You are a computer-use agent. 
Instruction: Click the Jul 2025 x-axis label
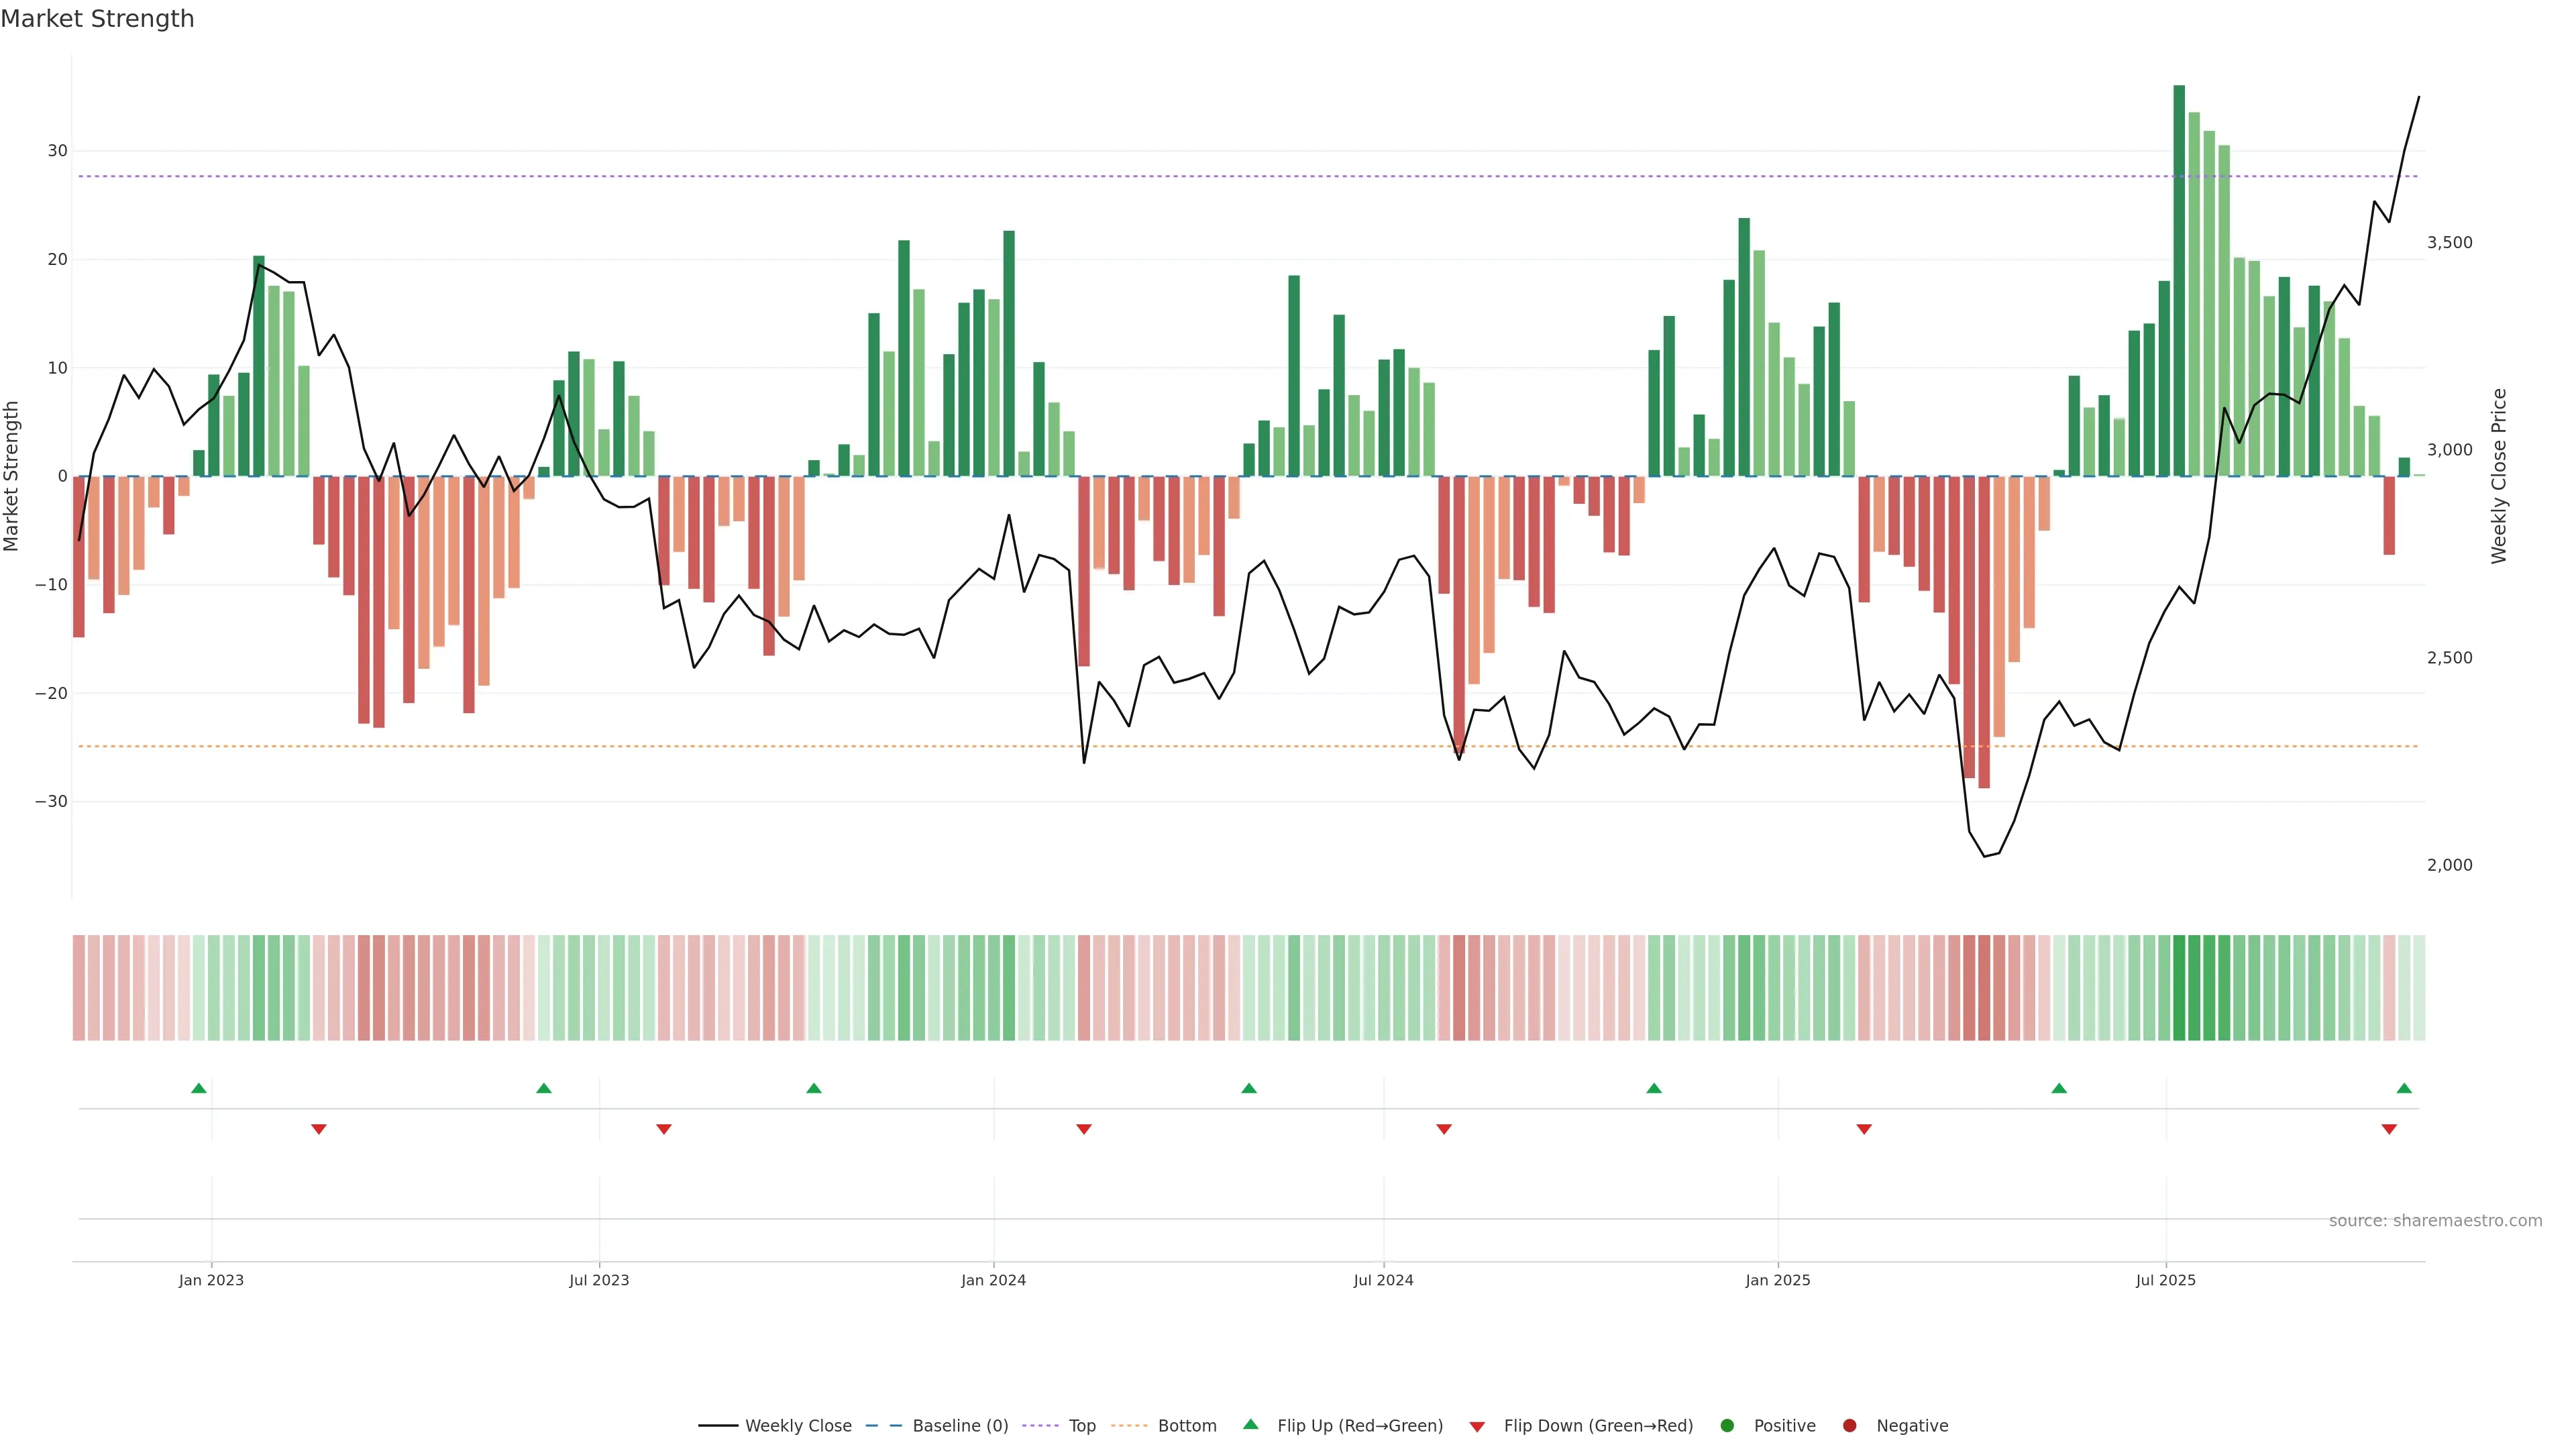[x=2165, y=1280]
